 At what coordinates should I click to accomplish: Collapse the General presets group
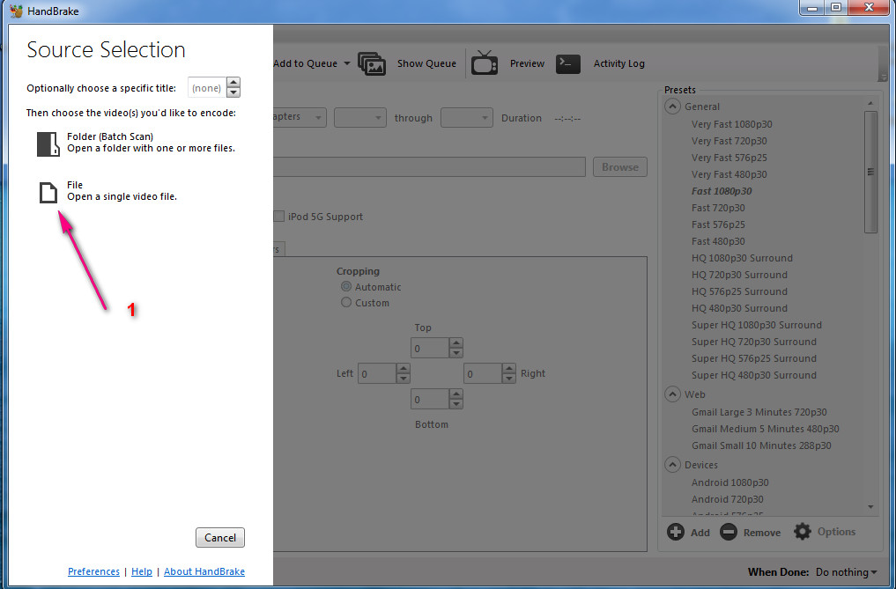point(672,107)
